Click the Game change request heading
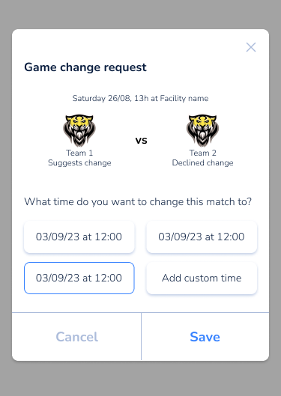Image resolution: width=281 pixels, height=396 pixels. (x=85, y=67)
